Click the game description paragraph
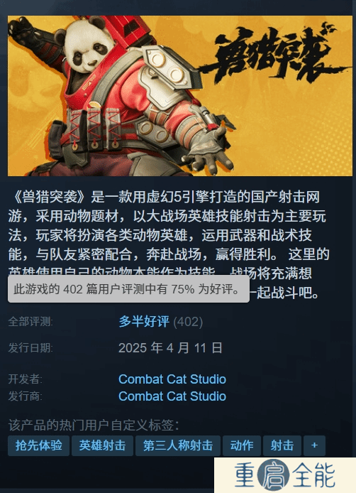 click(x=168, y=244)
